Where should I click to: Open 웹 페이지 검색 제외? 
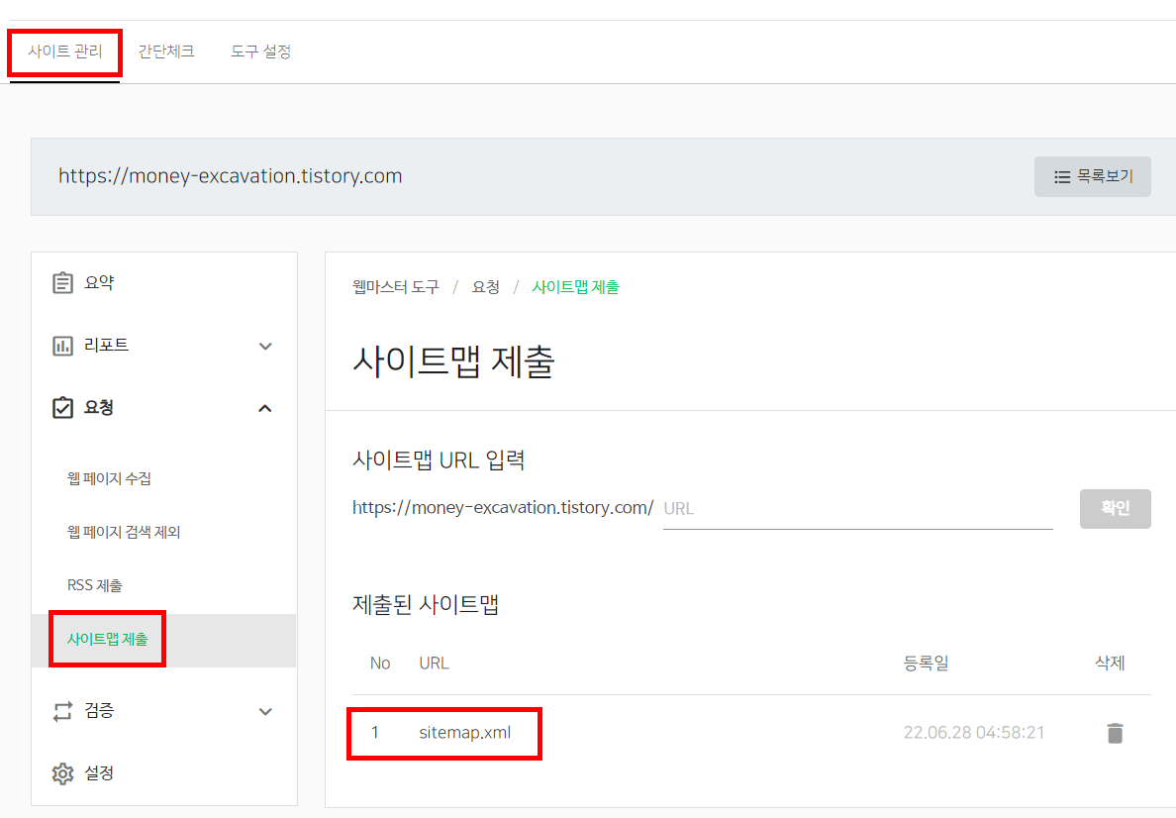tap(124, 532)
